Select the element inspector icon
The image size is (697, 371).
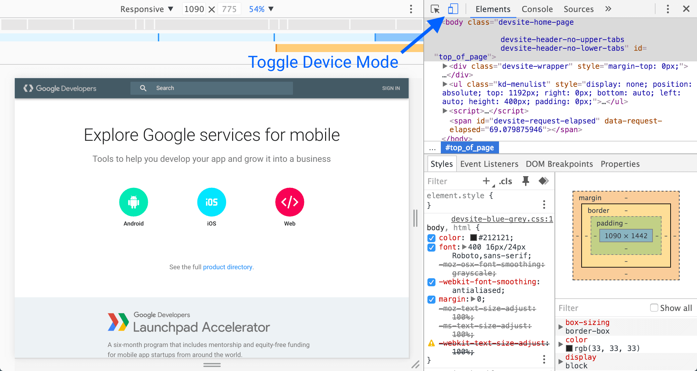435,8
